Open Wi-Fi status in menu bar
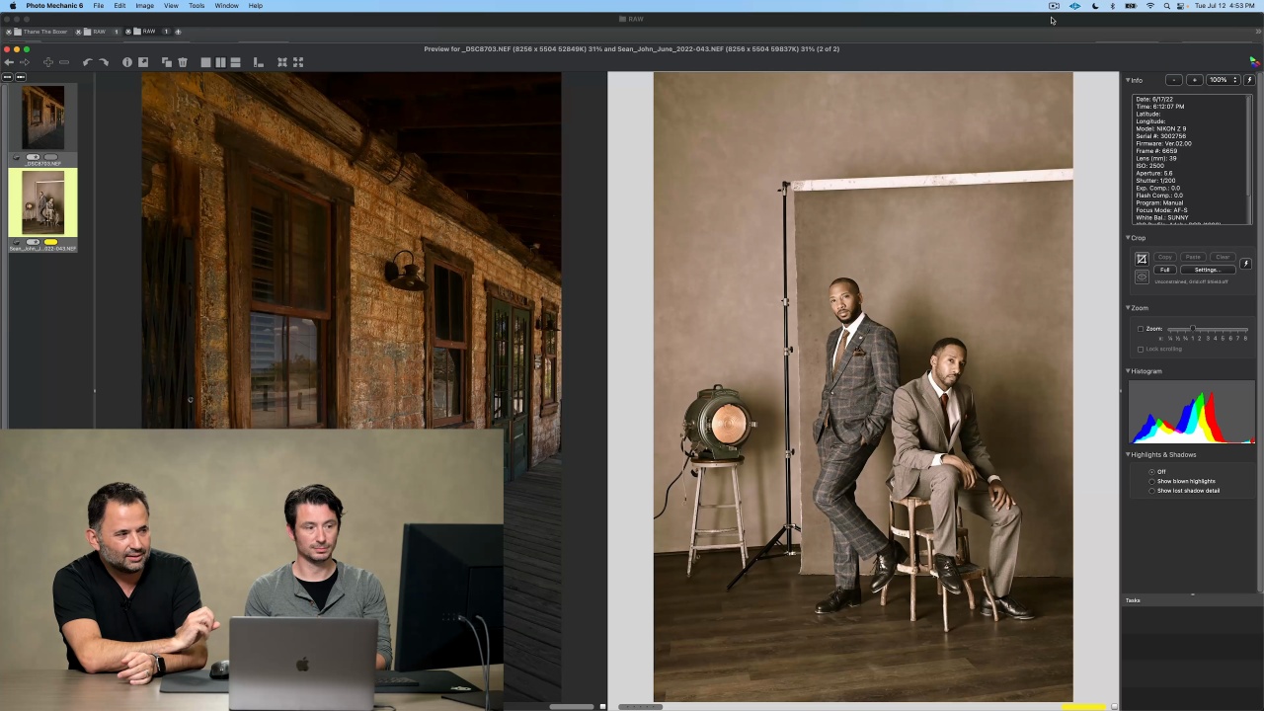This screenshot has width=1264, height=711. pyautogui.click(x=1150, y=6)
